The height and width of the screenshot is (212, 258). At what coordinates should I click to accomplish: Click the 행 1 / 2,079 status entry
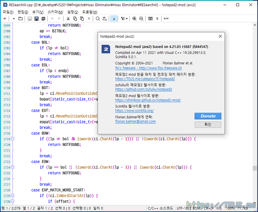tap(11, 208)
